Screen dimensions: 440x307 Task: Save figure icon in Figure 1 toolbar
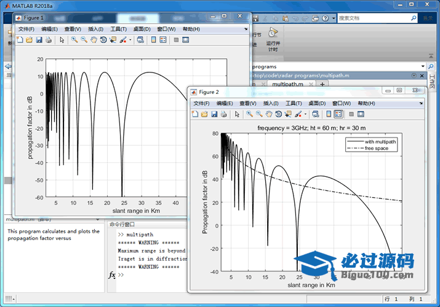[39, 40]
